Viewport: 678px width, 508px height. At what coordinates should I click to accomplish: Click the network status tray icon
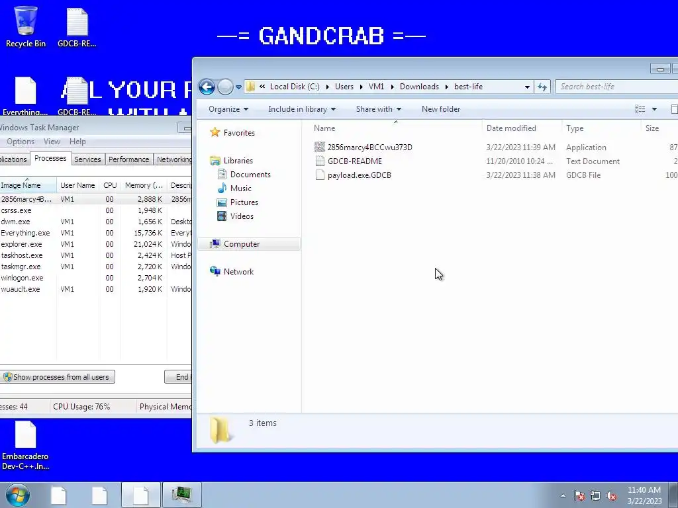click(595, 495)
